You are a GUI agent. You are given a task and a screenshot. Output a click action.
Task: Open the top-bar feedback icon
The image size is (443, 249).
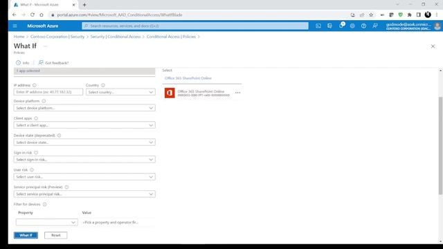tap(375, 26)
